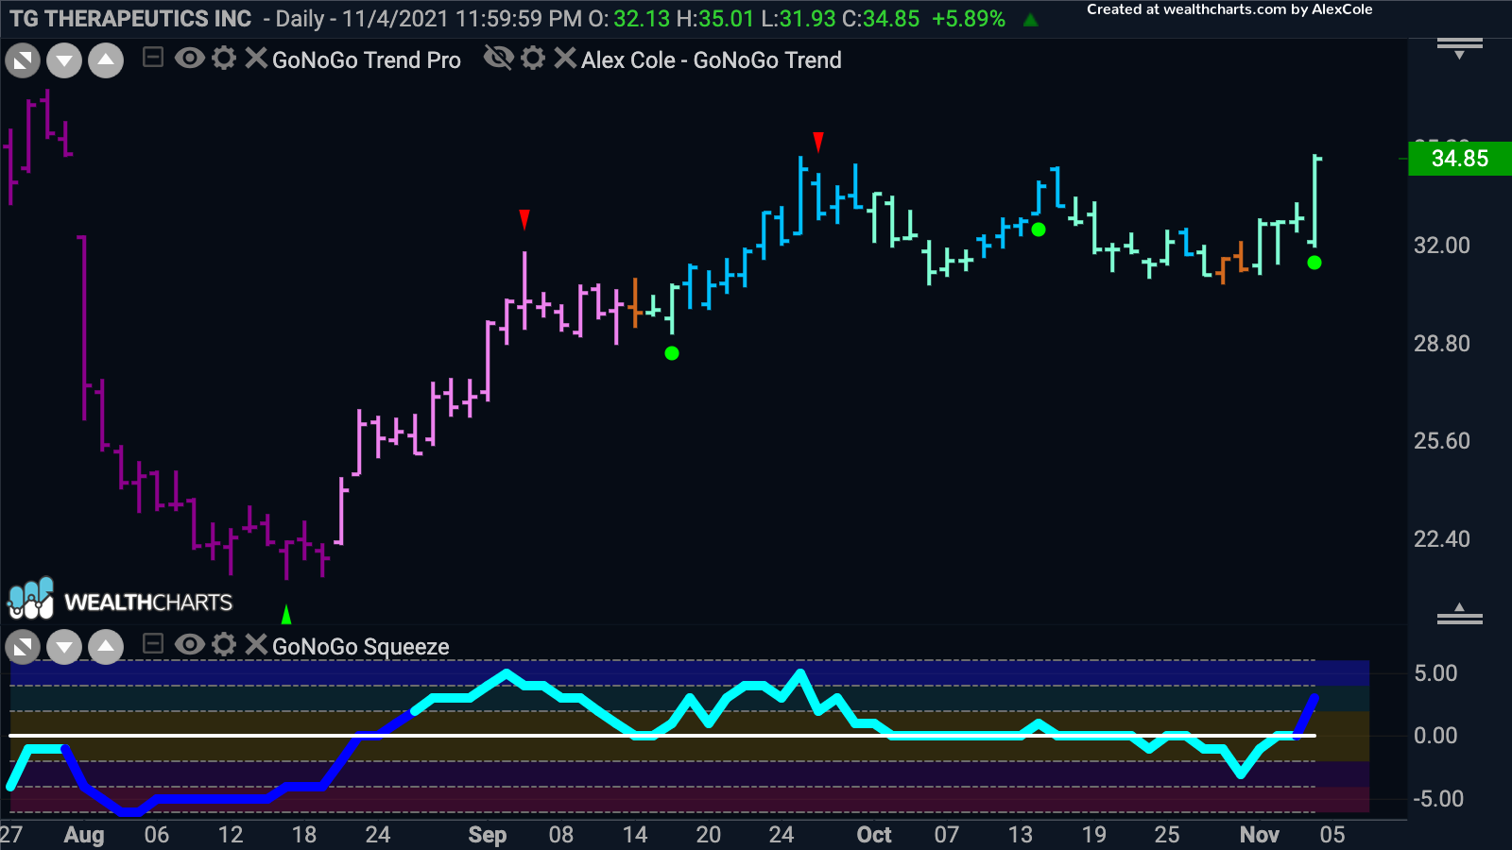Click the top price-scale down-arrow control
This screenshot has width=1512, height=850.
1460,48
